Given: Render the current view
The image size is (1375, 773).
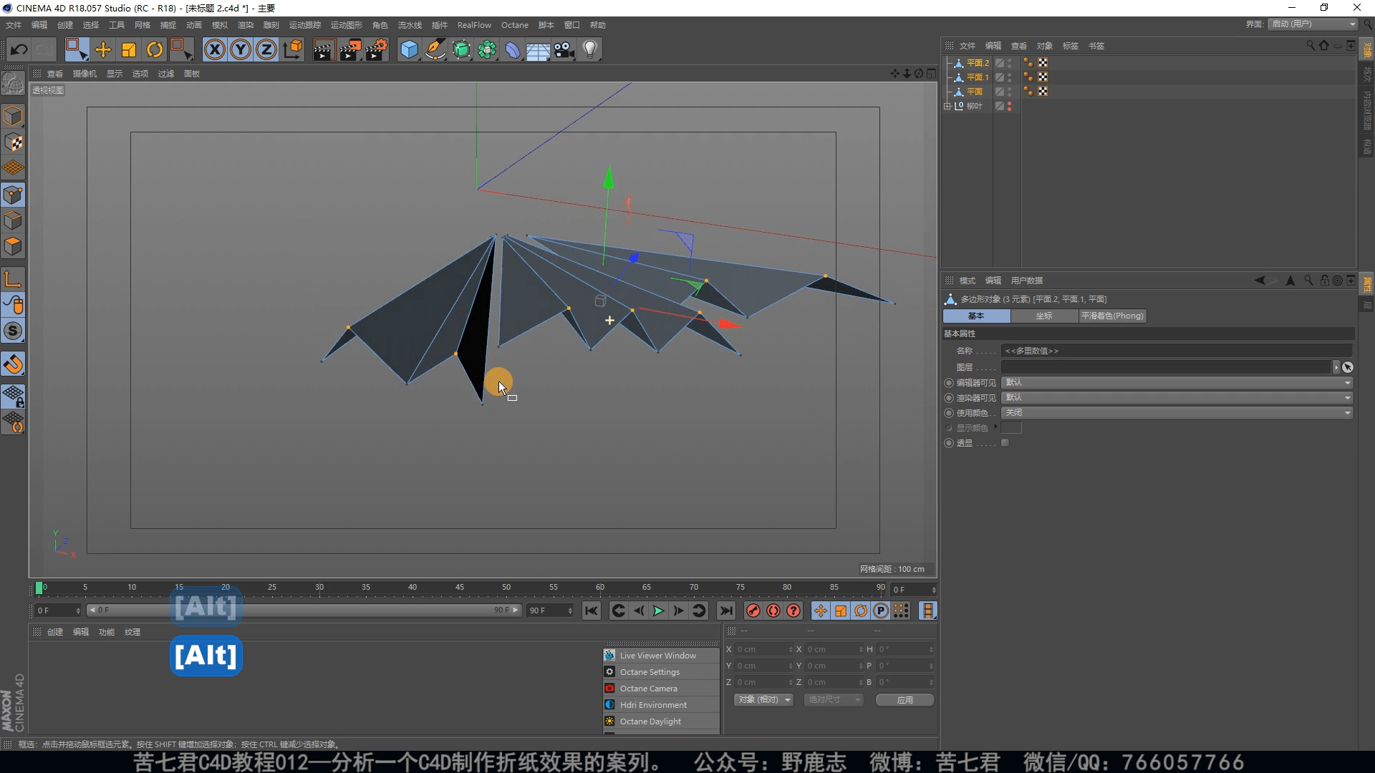Looking at the screenshot, I should [x=324, y=49].
